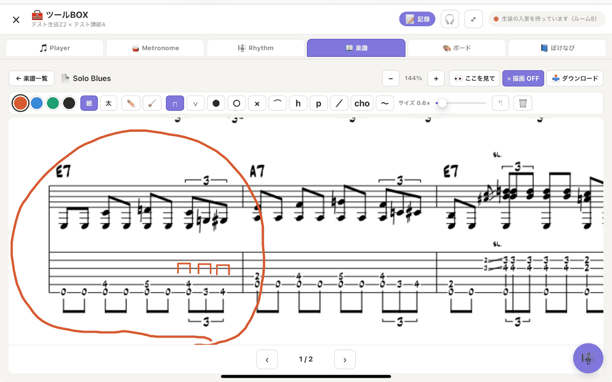The height and width of the screenshot is (382, 612).
Task: Open the ぼけなび tab
Action: (x=557, y=48)
